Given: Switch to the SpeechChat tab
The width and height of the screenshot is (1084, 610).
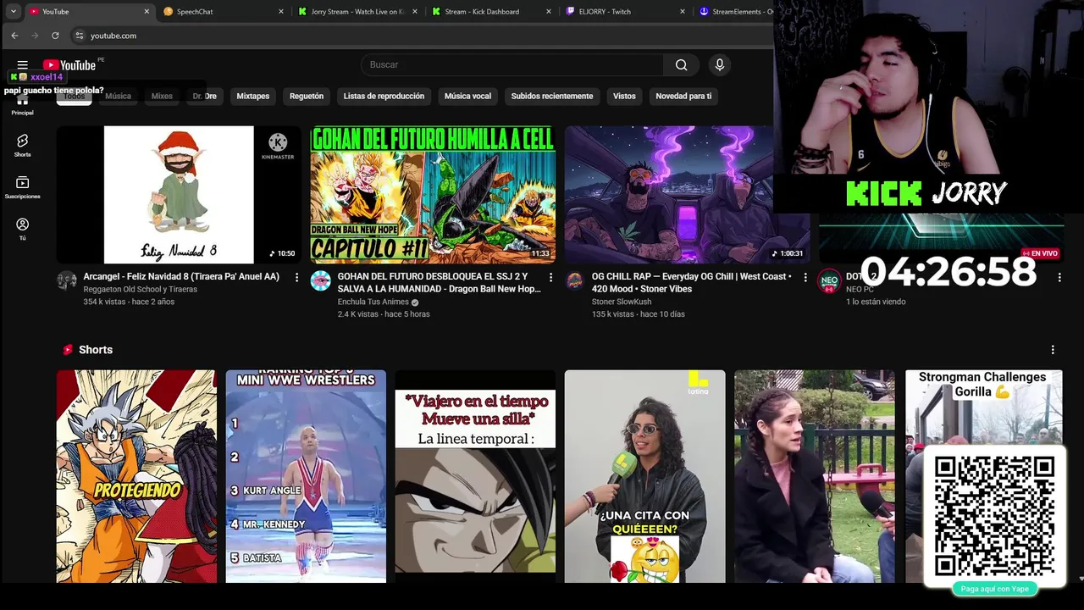Looking at the screenshot, I should click(224, 12).
